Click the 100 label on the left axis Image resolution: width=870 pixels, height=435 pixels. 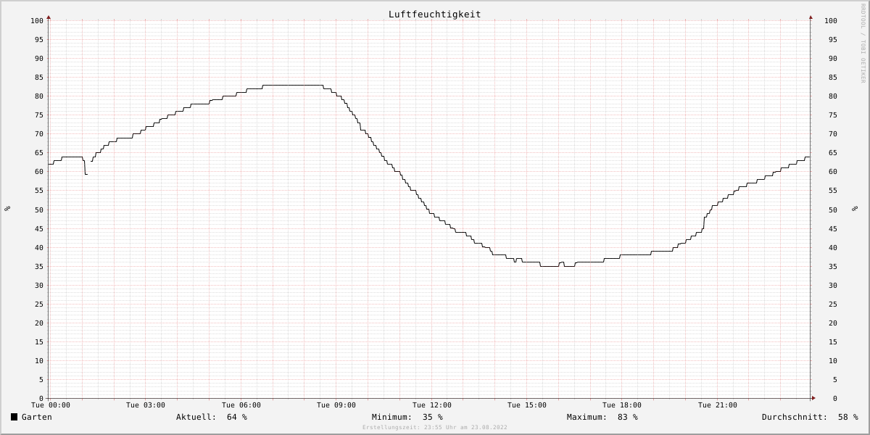coord(37,21)
